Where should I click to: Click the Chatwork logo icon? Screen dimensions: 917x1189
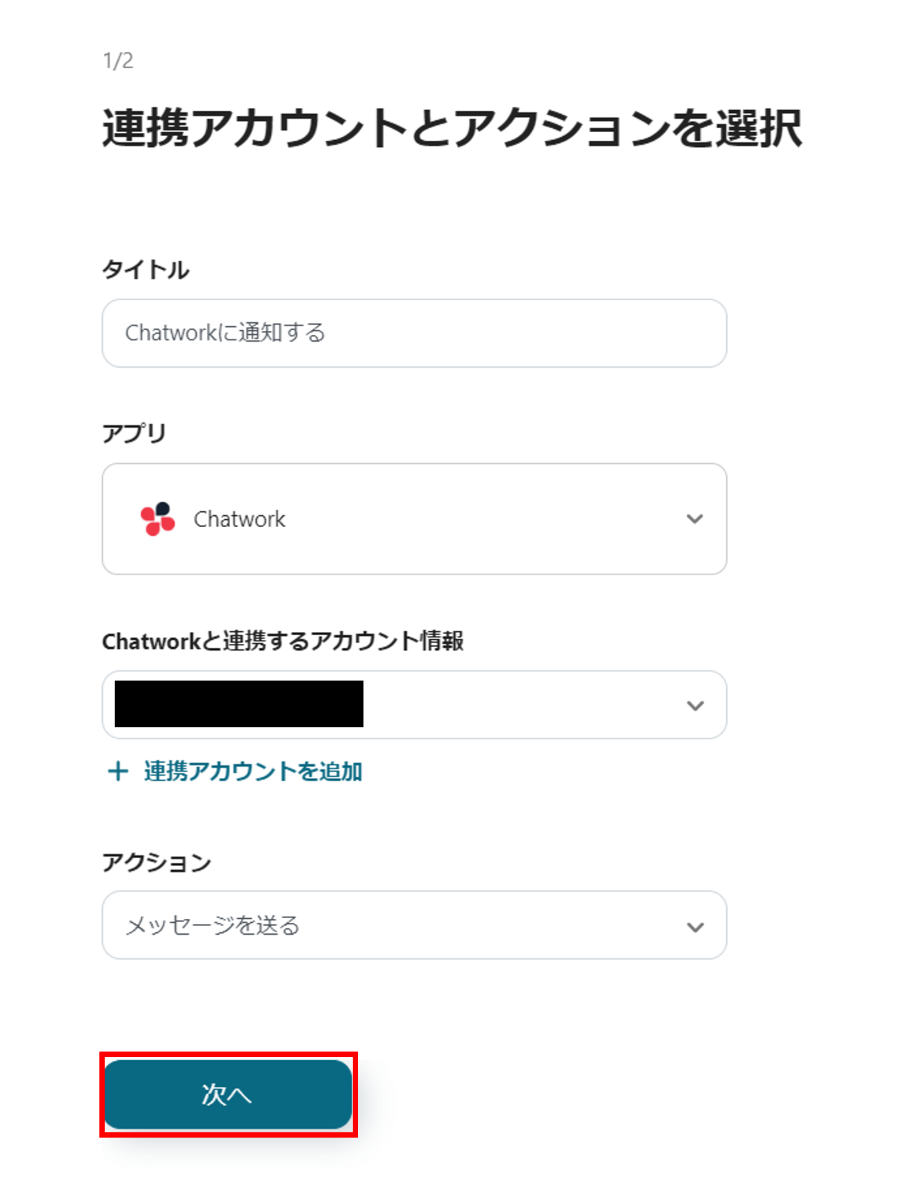(x=157, y=518)
